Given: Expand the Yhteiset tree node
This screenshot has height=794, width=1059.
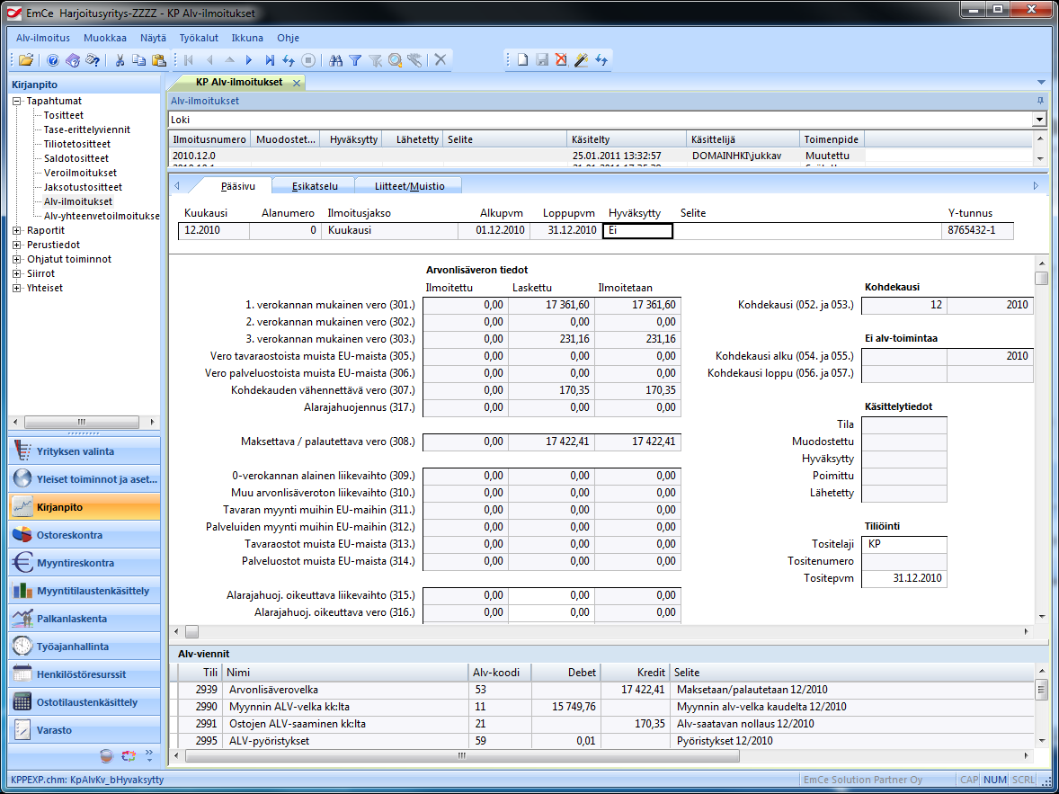Looking at the screenshot, I should [17, 288].
